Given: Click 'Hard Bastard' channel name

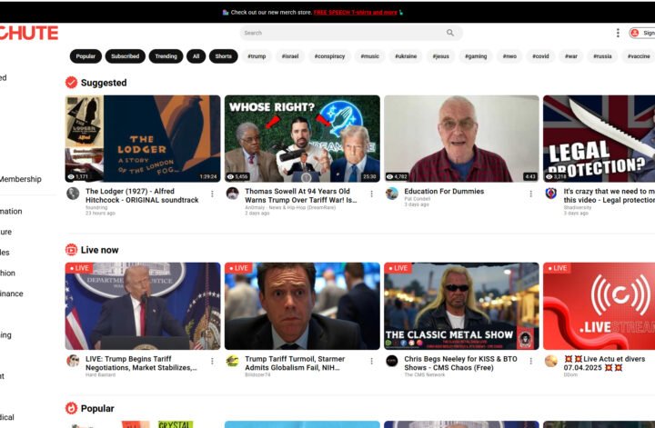Looking at the screenshot, I should point(100,374).
